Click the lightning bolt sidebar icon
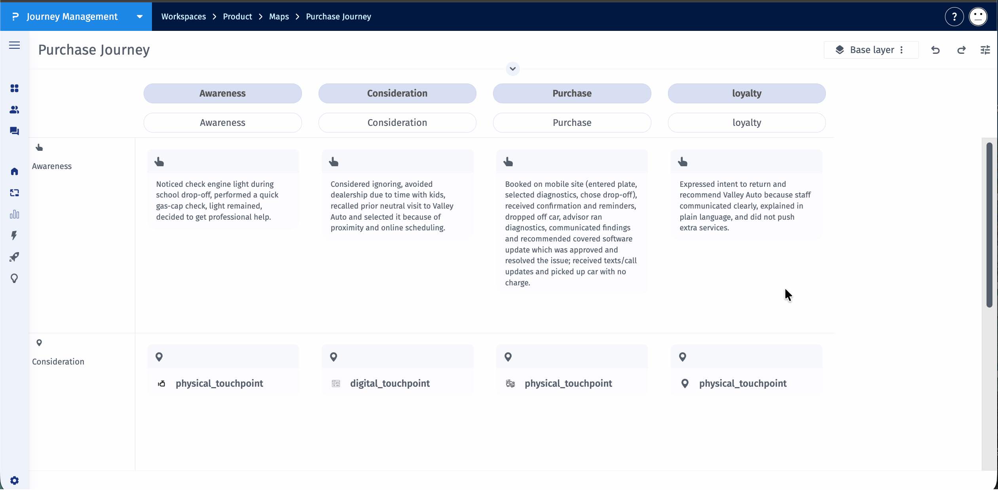Screen dimensions: 998x490 14,236
